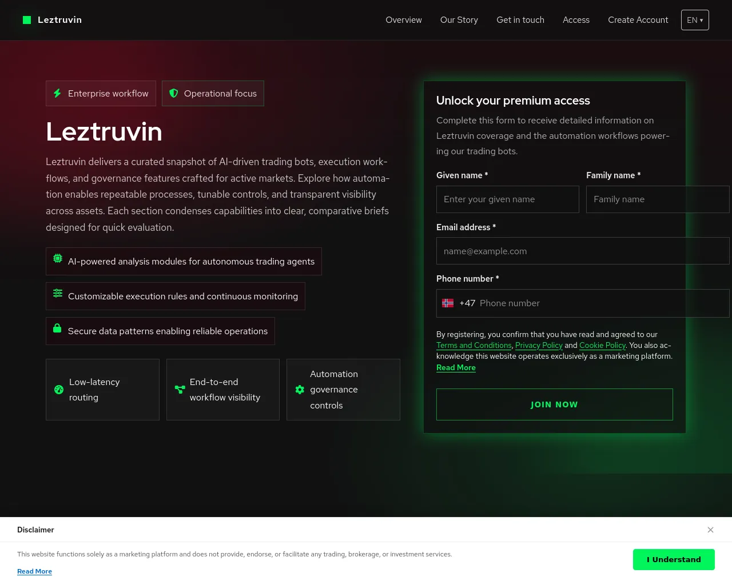Image resolution: width=732 pixels, height=585 pixels.
Task: Click the gauge icon for Low-latency routing
Action: (59, 390)
